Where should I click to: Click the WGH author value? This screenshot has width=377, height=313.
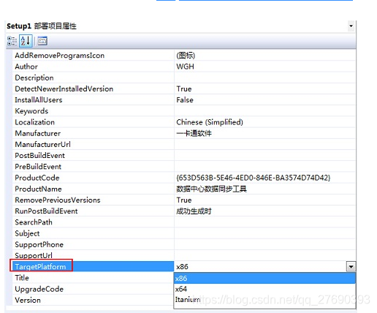[x=185, y=67]
